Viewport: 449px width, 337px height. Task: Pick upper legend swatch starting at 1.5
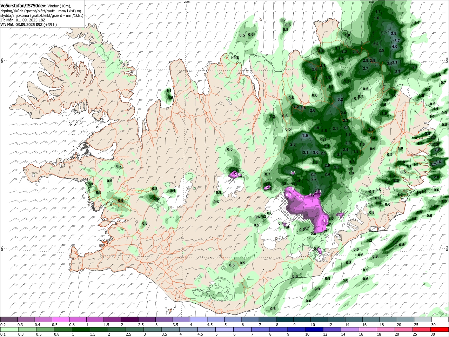(x=112, y=319)
